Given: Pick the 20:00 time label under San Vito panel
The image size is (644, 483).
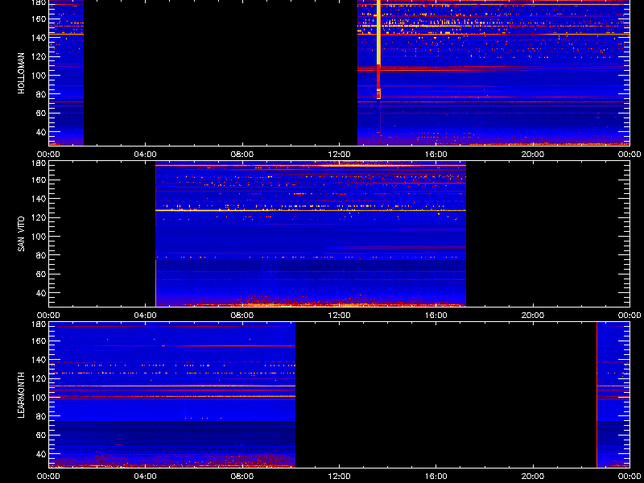Looking at the screenshot, I should click(533, 316).
